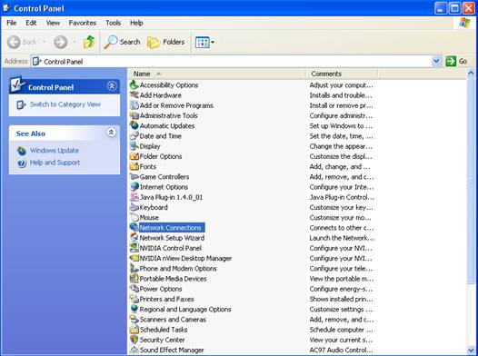This screenshot has height=356, width=478.
Task: Select the 'Adjust your comput…' comment text
Action: (341, 85)
